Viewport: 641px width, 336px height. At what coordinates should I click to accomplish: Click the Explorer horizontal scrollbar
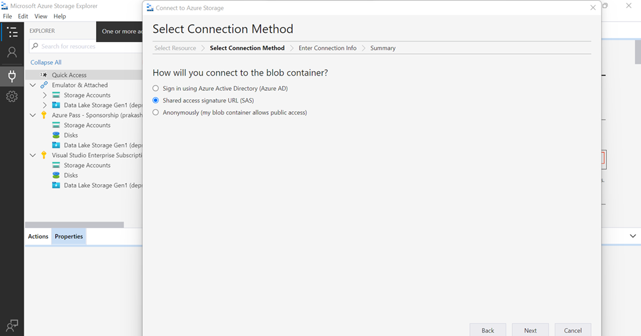74,225
